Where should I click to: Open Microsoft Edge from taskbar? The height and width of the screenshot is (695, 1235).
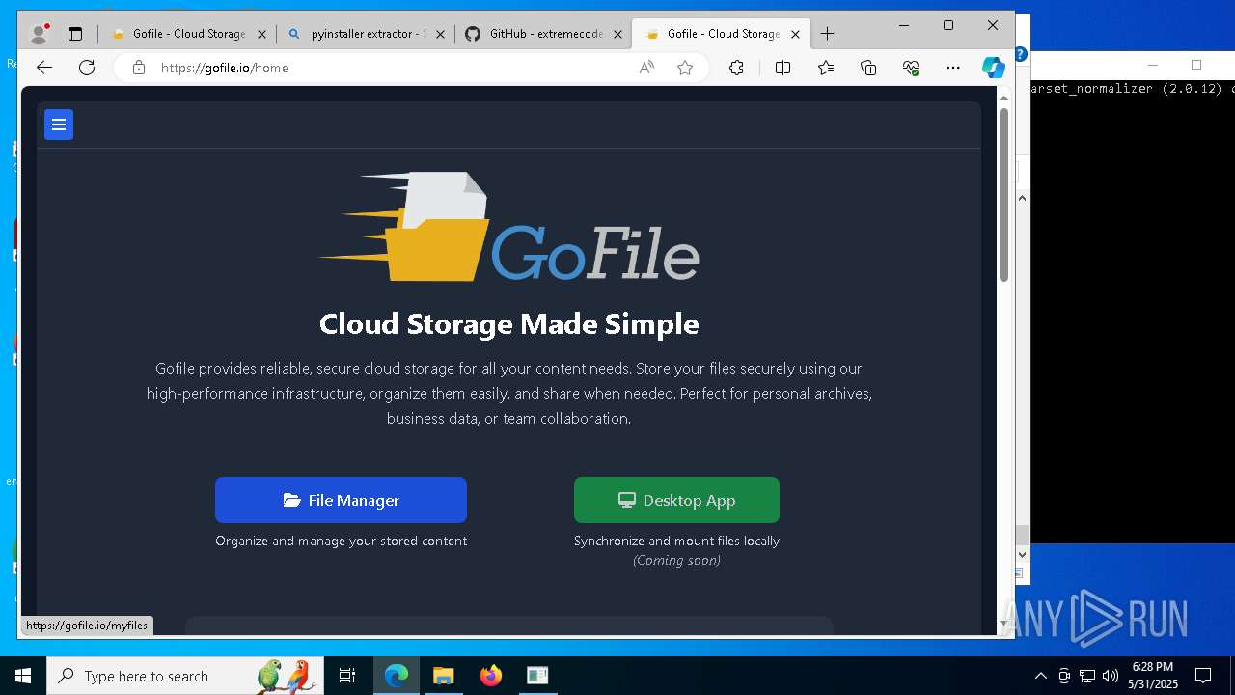(397, 676)
